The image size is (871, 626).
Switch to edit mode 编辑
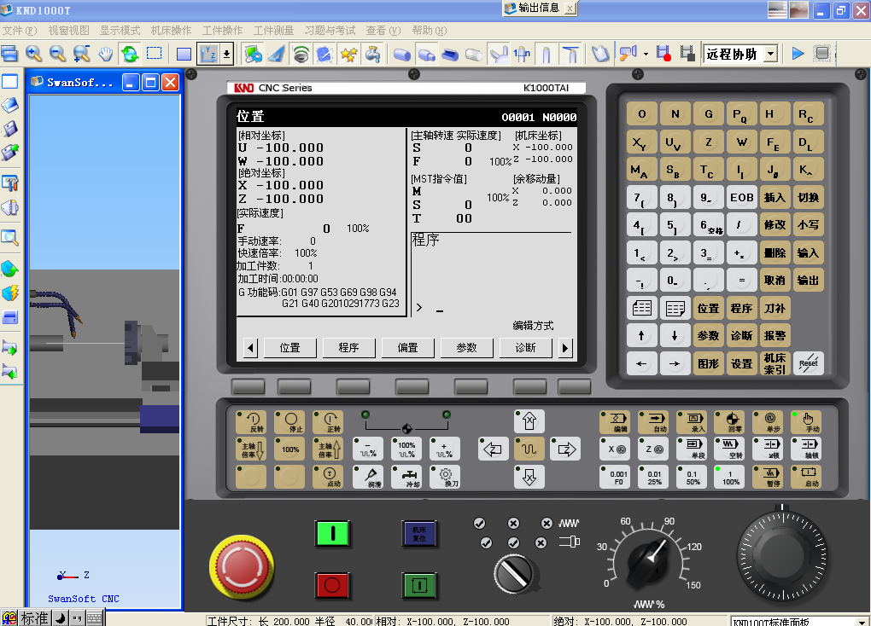pos(615,422)
